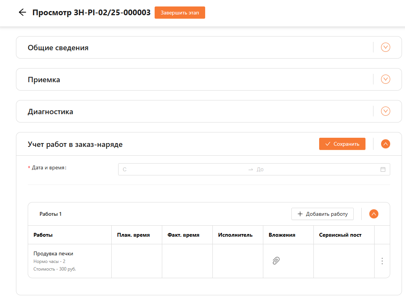
Task: Click the Исполнитель column header
Action: pos(235,235)
